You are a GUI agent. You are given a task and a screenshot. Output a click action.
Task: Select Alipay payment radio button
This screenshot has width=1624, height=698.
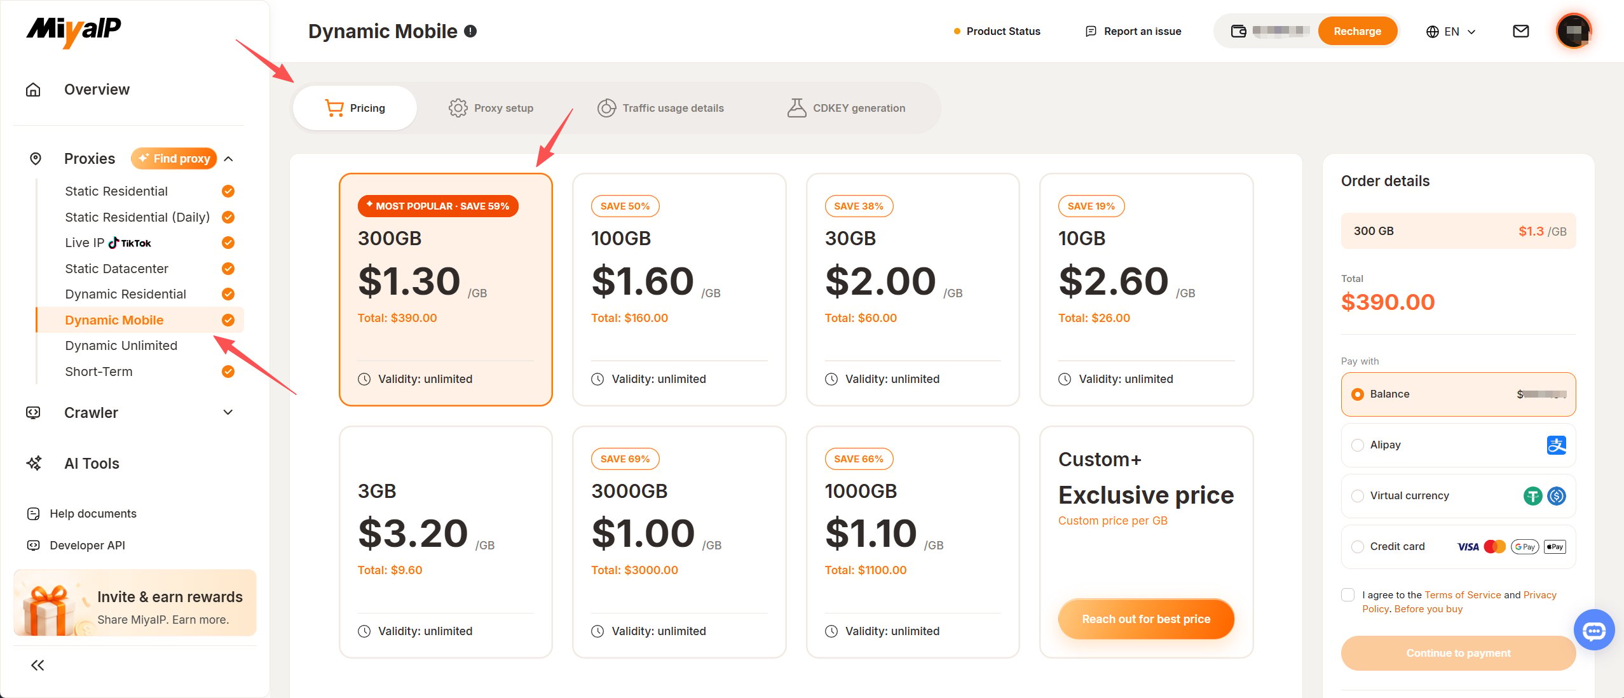click(1358, 445)
